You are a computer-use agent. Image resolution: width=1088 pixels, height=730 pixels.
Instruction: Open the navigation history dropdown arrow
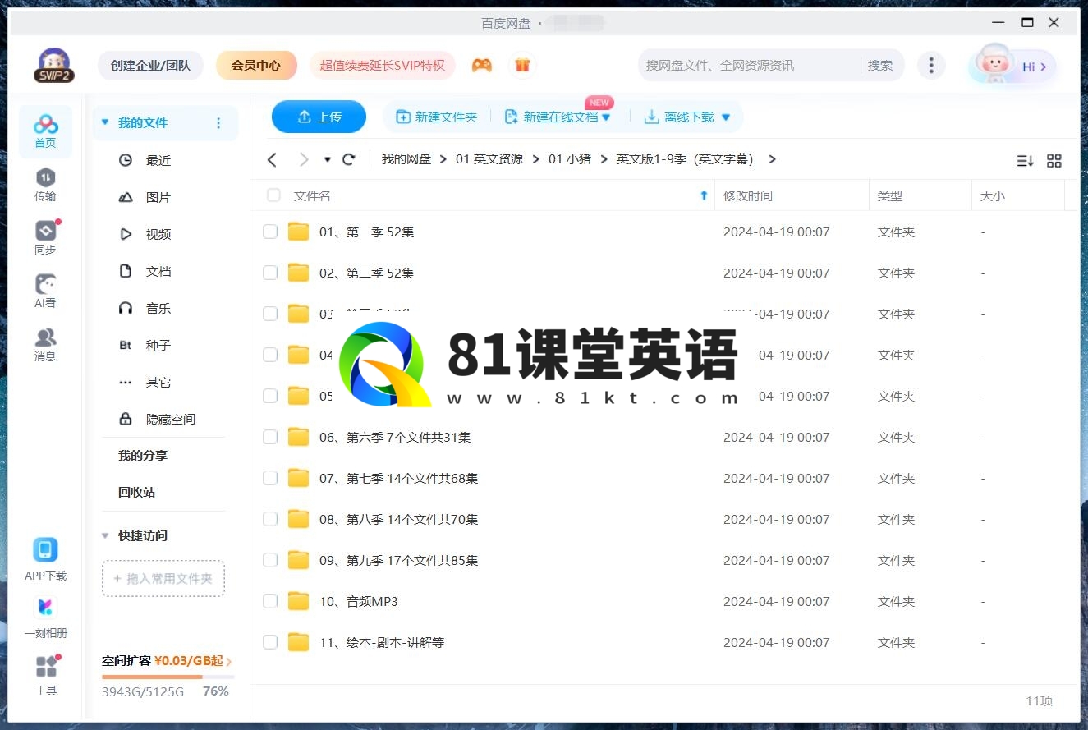pos(328,159)
